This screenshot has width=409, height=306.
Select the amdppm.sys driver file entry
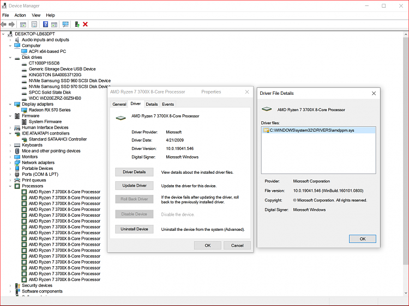pos(318,131)
